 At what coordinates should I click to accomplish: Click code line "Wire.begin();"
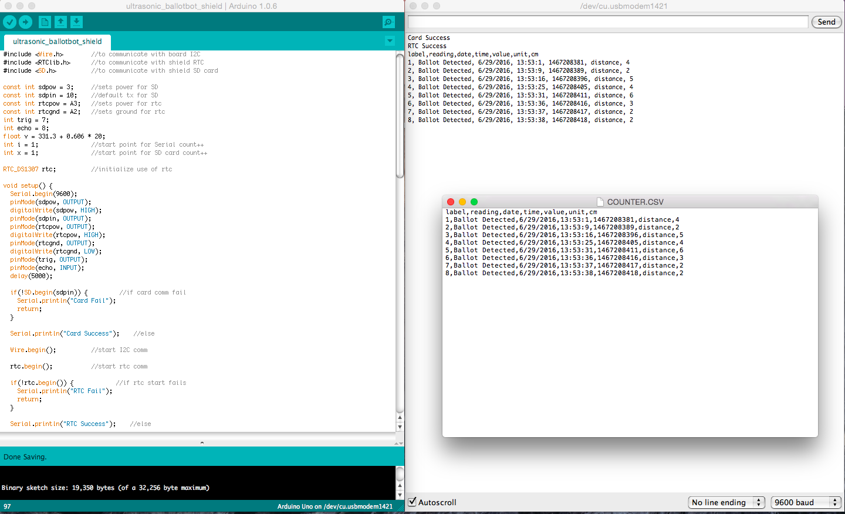[33, 350]
